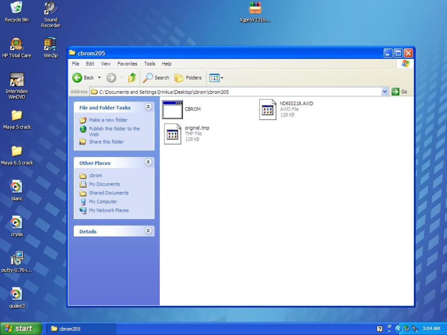Image resolution: width=447 pixels, height=335 pixels.
Task: Click the Windows Start button
Action: coord(21,328)
